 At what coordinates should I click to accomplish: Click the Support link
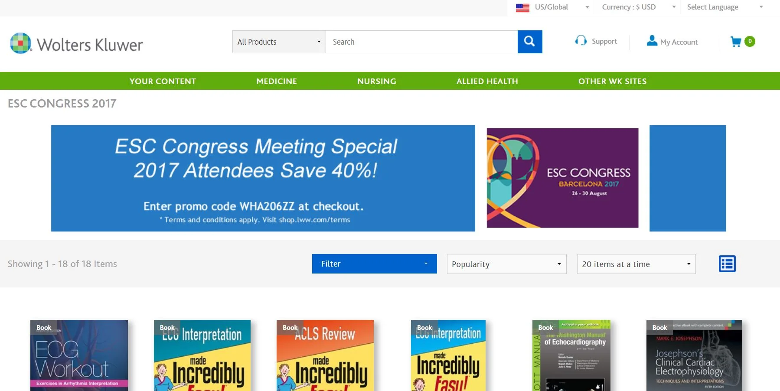click(x=604, y=42)
